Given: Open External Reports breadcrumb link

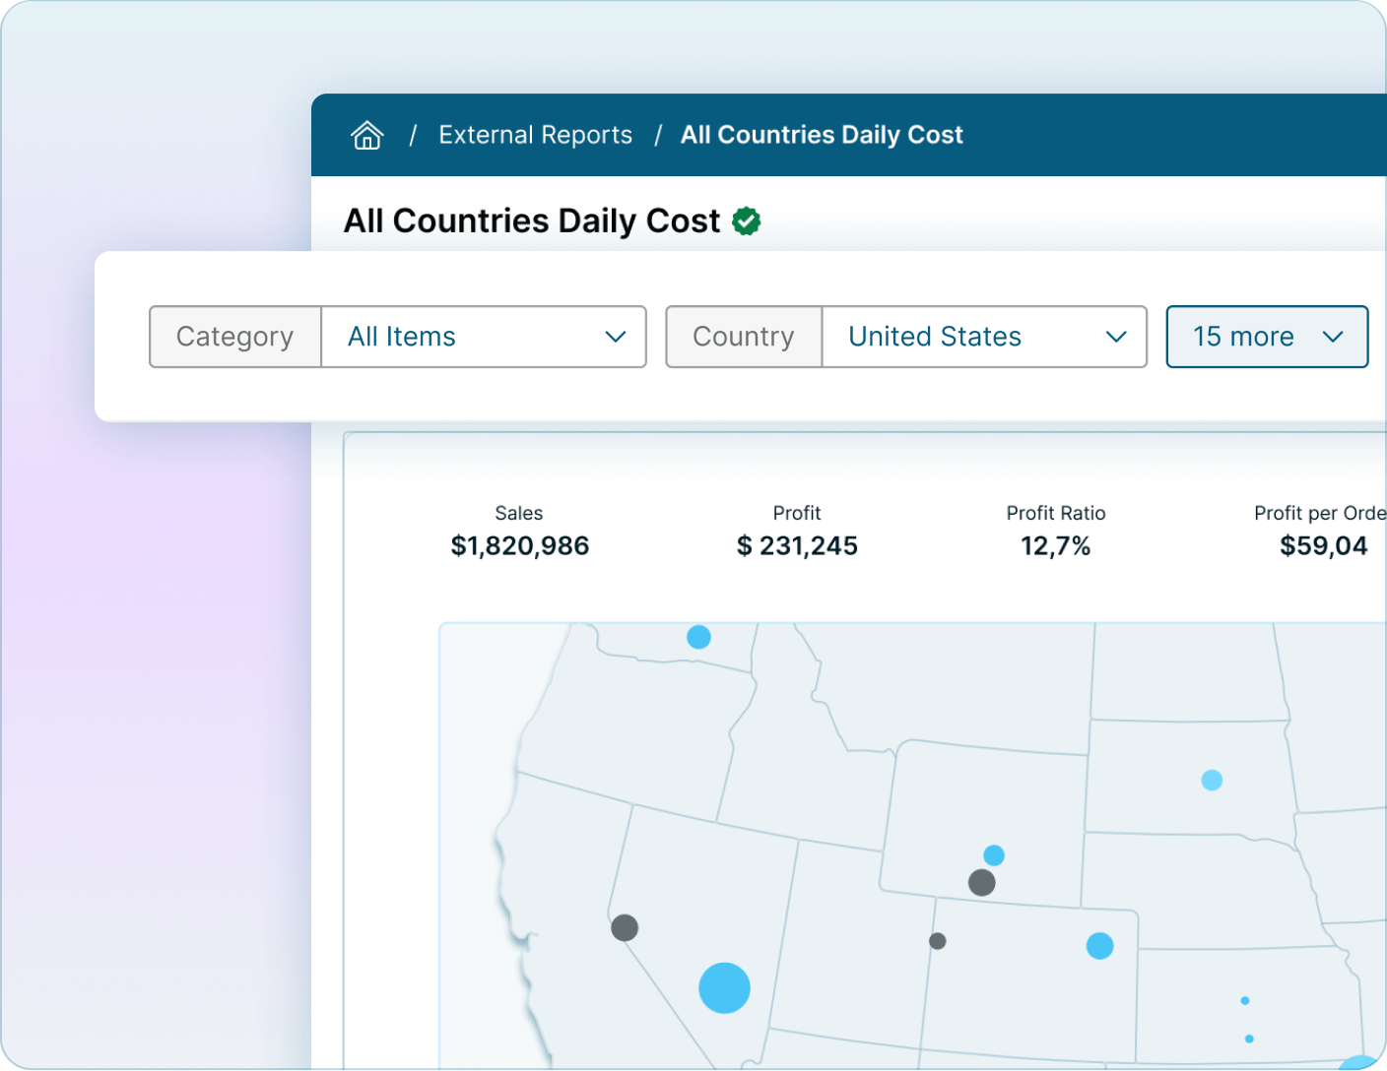Looking at the screenshot, I should [x=535, y=135].
